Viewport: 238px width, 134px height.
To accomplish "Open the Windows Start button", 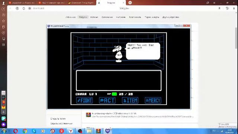I will [x=4, y=131].
